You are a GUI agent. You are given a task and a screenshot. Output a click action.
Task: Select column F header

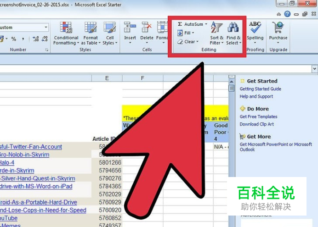click(142, 78)
